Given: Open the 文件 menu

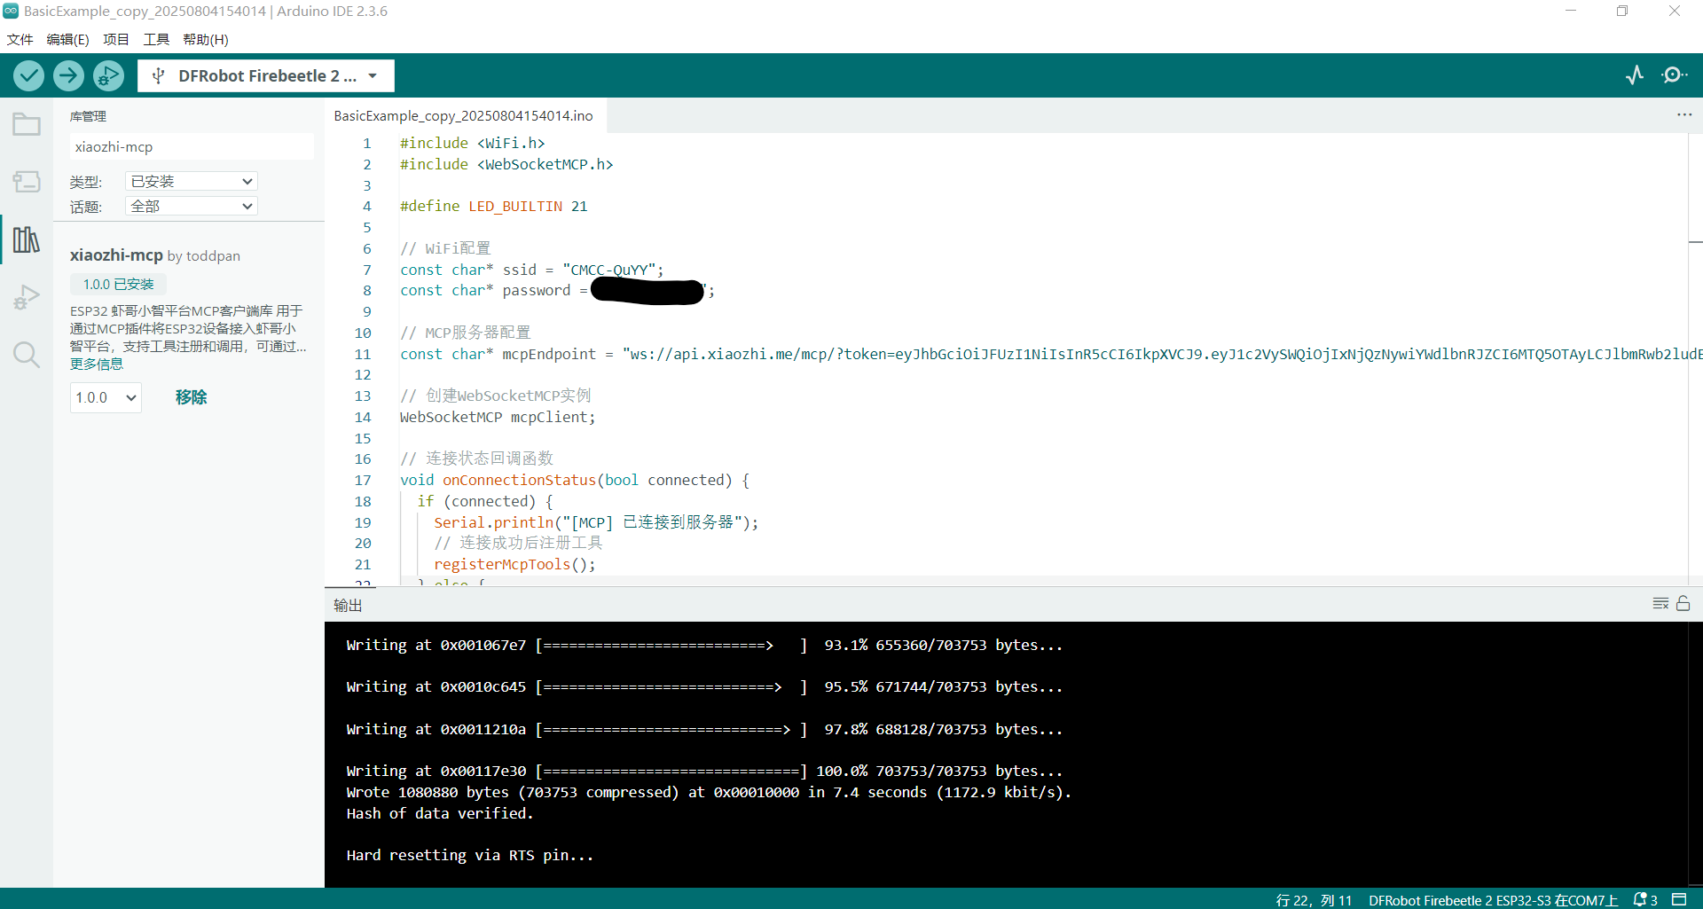Looking at the screenshot, I should click(x=20, y=39).
